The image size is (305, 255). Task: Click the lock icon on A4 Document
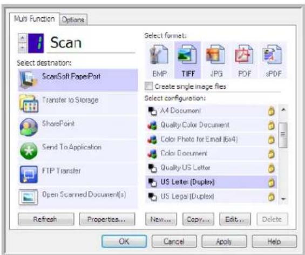point(271,111)
